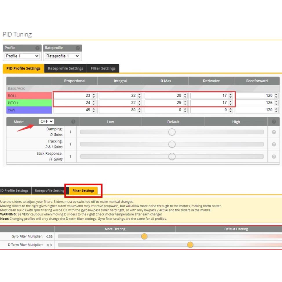Adjust Roll Feedforward stepper arrows
The image size is (282, 282).
pos(276,95)
